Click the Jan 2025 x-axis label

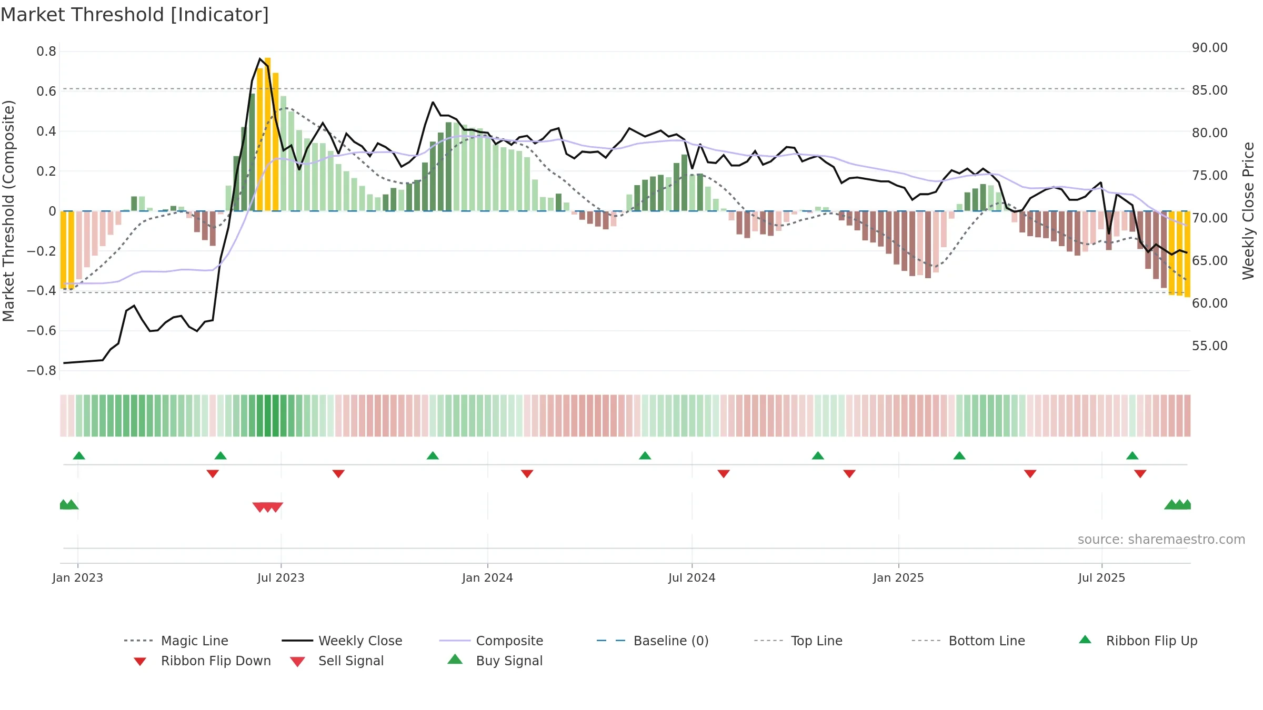[898, 577]
